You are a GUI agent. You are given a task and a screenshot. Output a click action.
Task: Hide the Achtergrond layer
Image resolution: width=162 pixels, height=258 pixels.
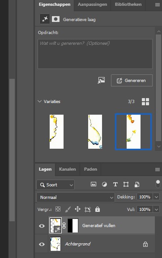point(42,244)
